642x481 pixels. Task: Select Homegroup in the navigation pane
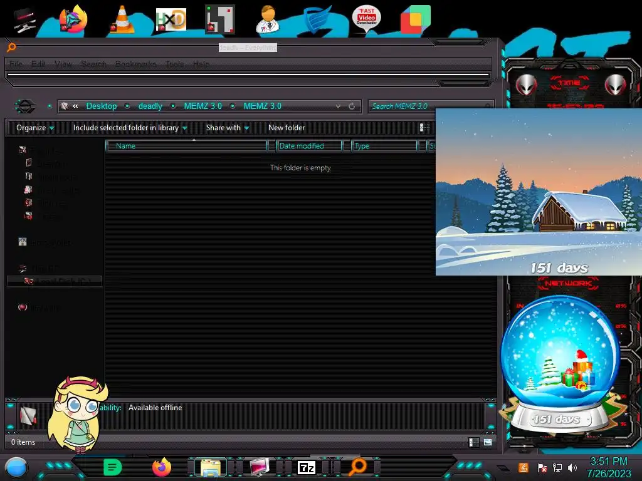45,242
